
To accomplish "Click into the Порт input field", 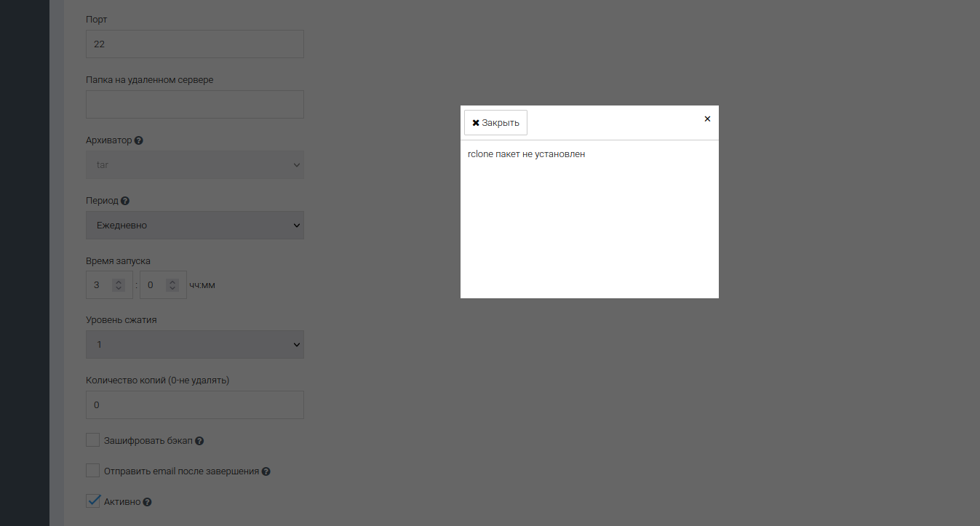I will tap(194, 44).
